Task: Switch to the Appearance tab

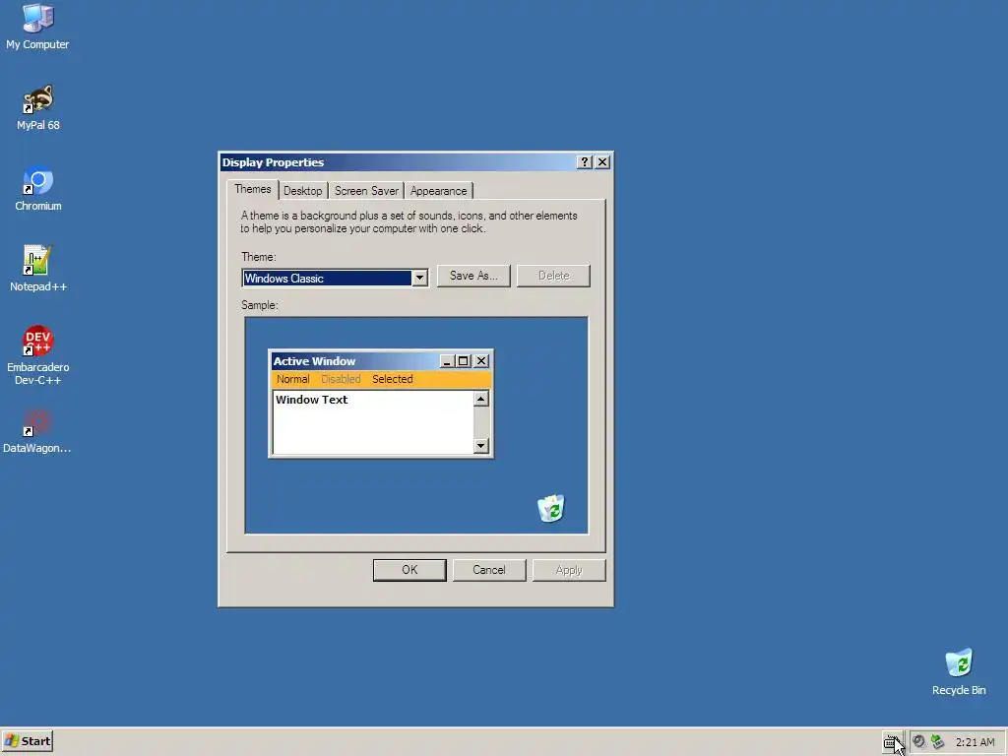Action: [438, 191]
